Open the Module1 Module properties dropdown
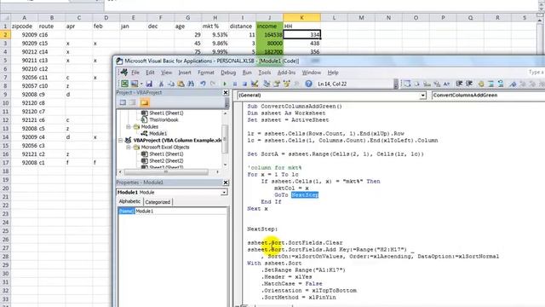This screenshot has width=545, height=307. pyautogui.click(x=224, y=192)
